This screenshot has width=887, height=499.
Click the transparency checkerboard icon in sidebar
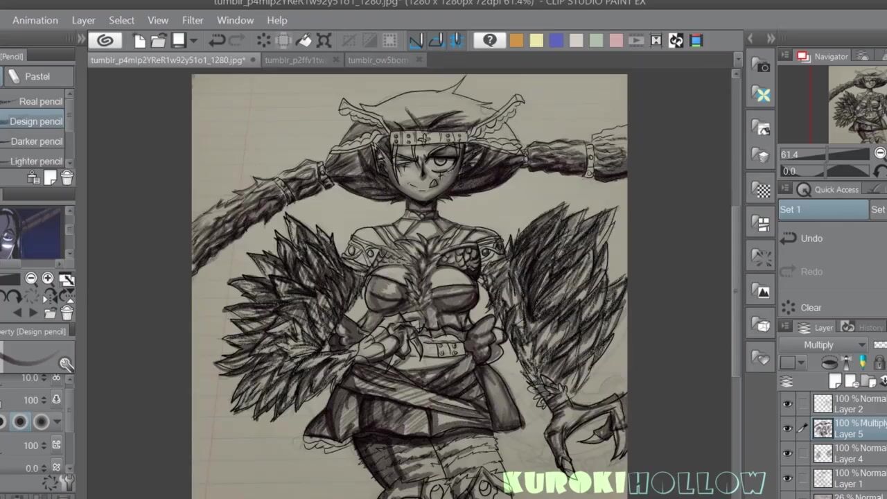click(x=762, y=190)
